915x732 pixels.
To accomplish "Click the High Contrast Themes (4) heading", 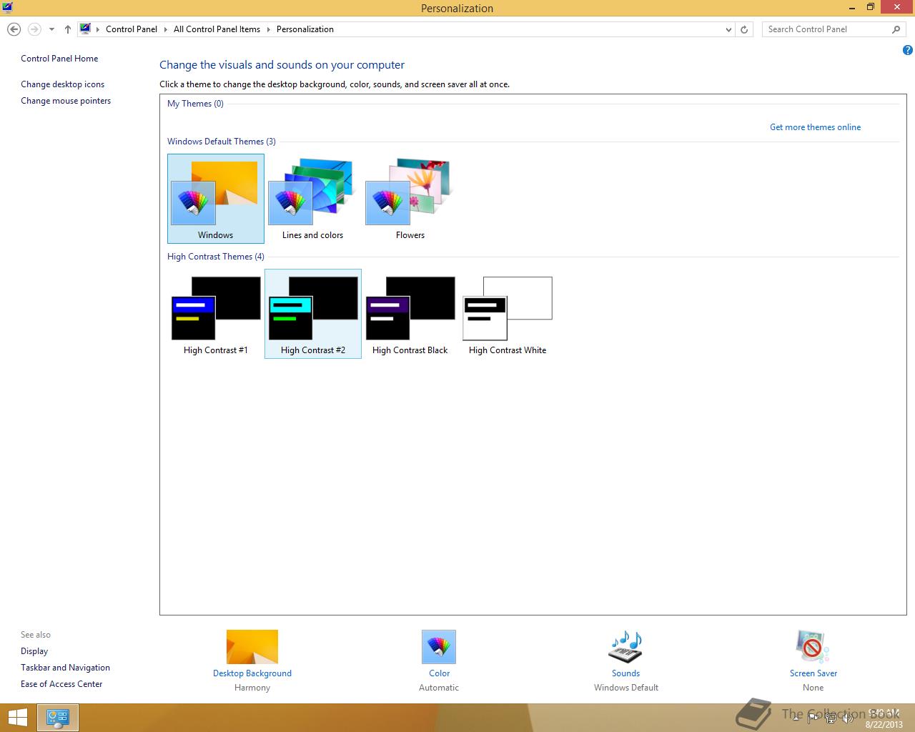I will click(x=216, y=257).
